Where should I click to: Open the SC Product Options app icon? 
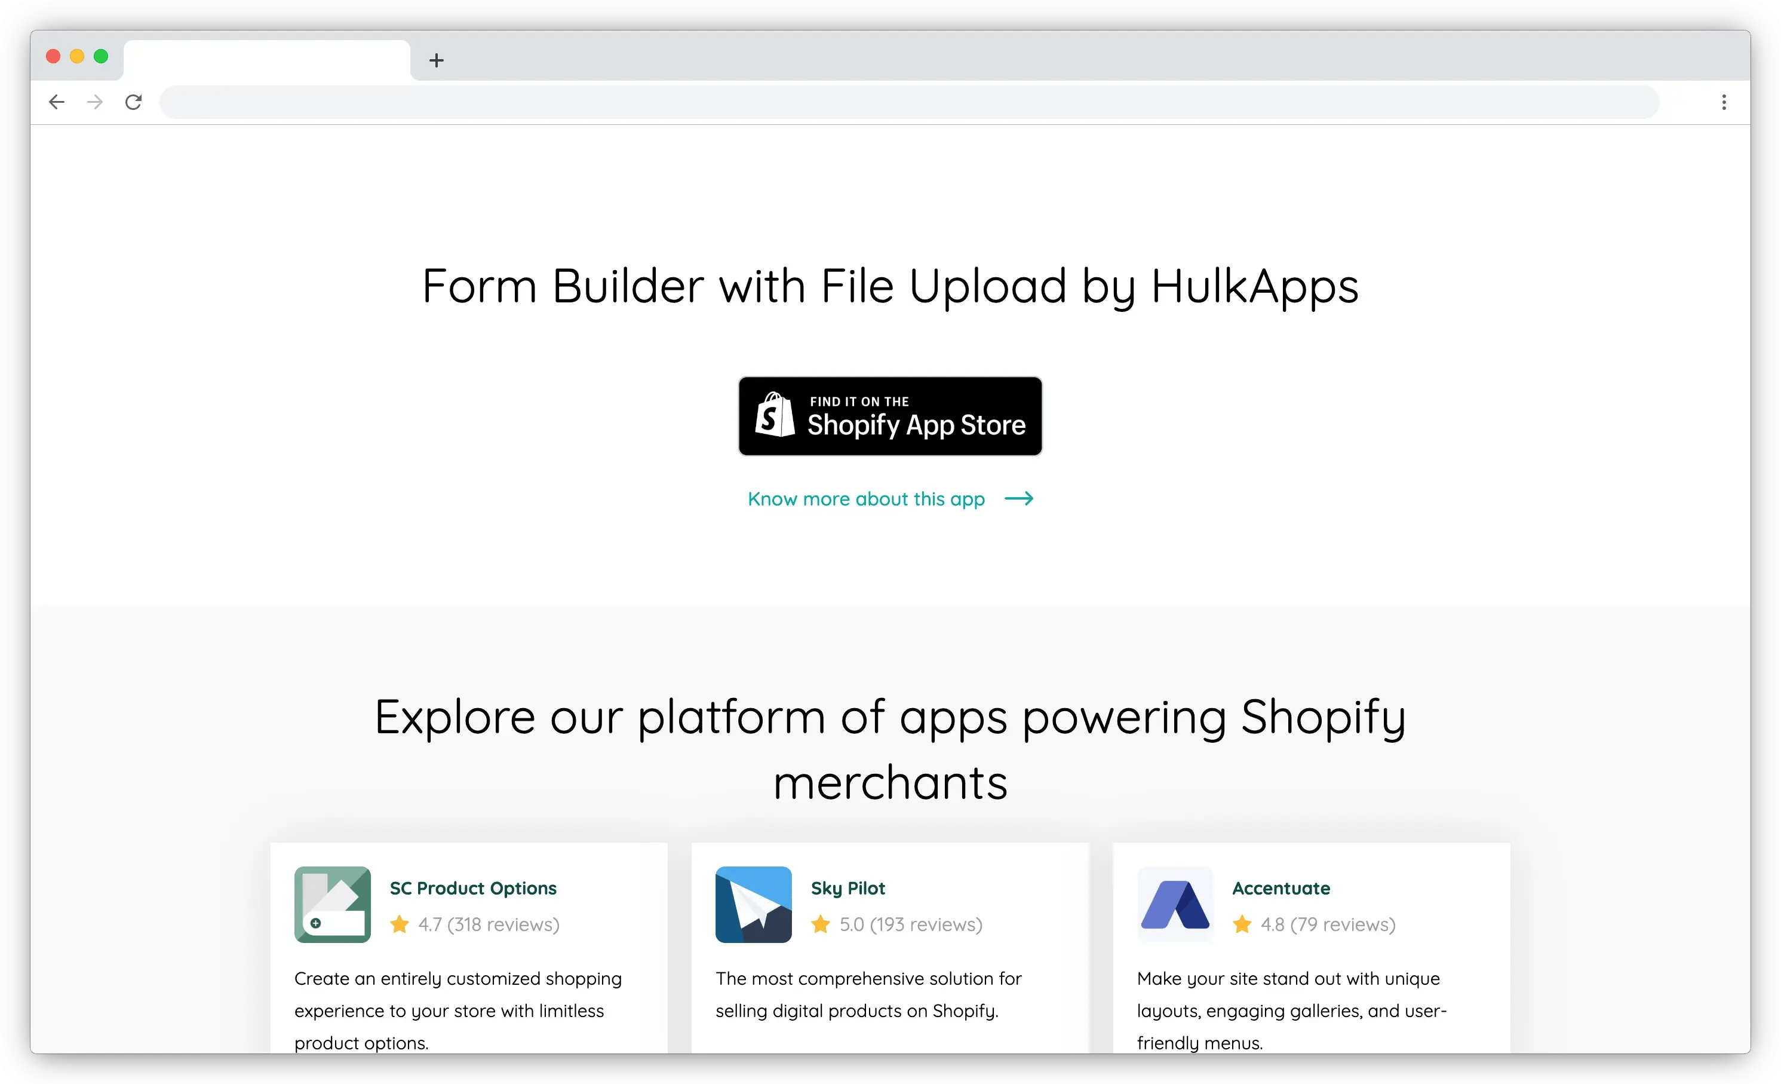point(333,904)
